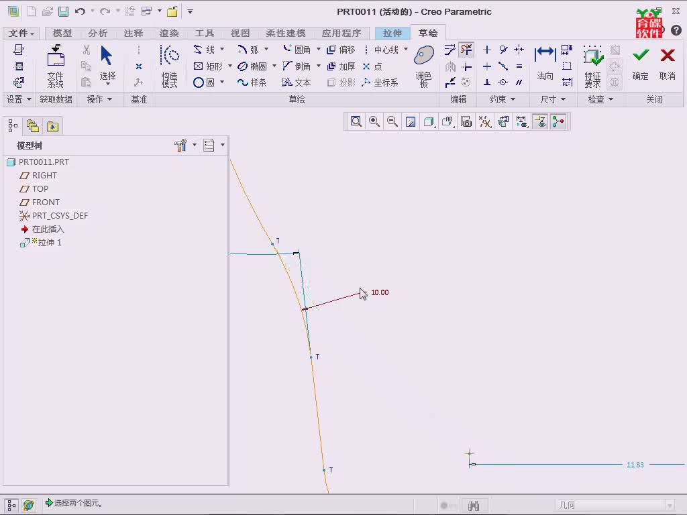Apply the Midpoint constraint
The height and width of the screenshot is (515, 687).
coord(503,66)
